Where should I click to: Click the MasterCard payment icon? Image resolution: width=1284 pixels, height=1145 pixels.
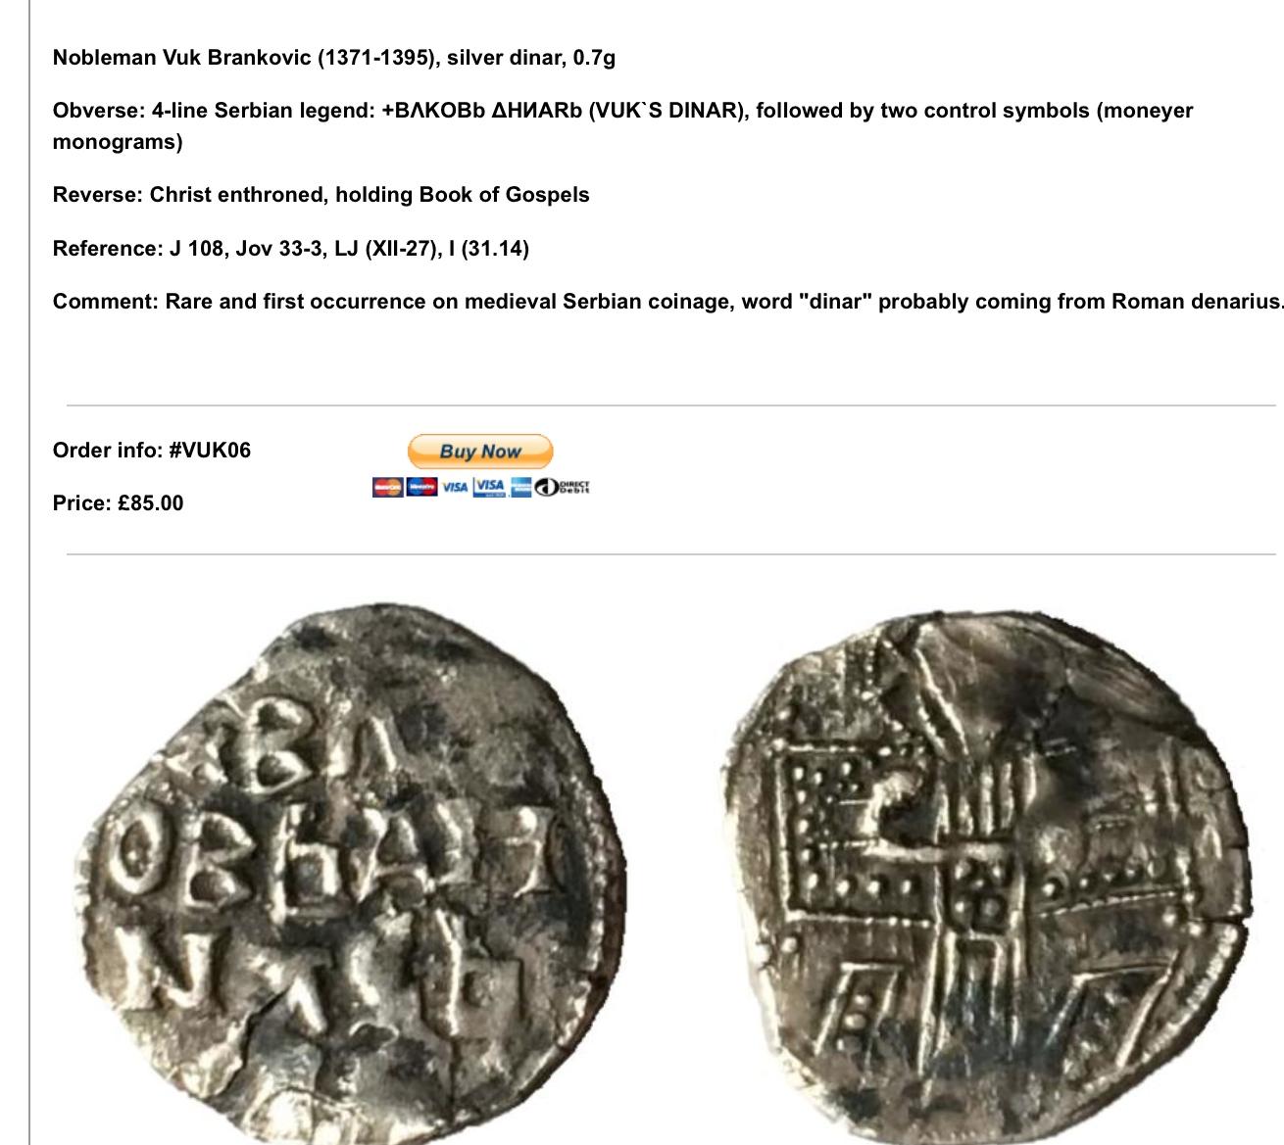coord(388,487)
